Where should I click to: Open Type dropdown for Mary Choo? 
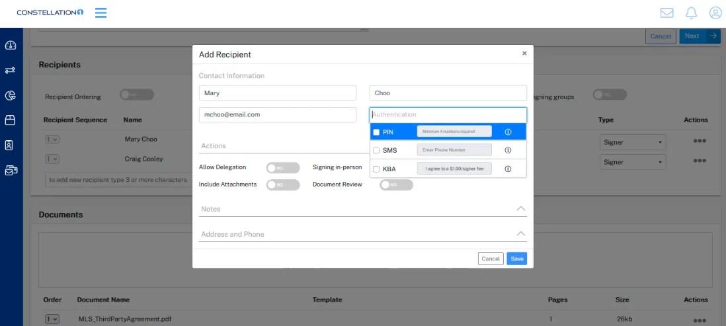[633, 142]
